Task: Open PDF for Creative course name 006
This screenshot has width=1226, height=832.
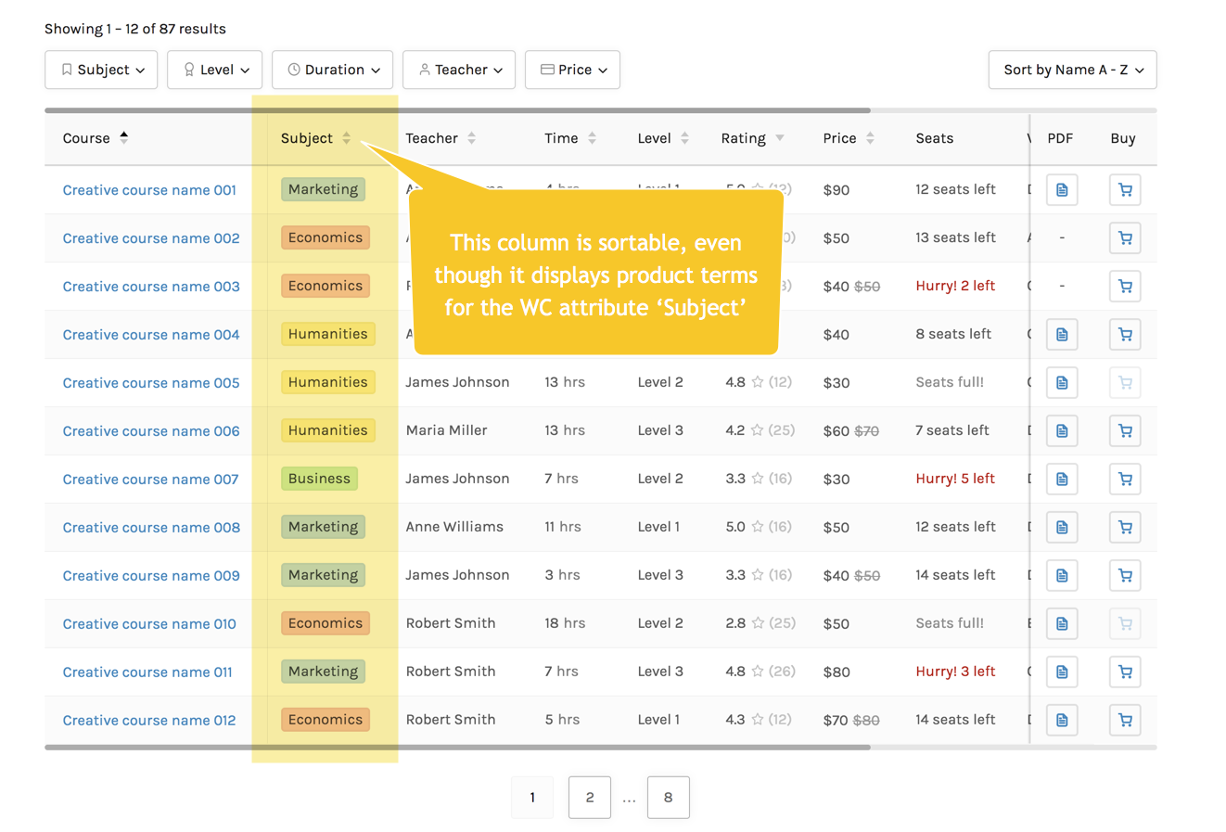Action: pos(1062,431)
